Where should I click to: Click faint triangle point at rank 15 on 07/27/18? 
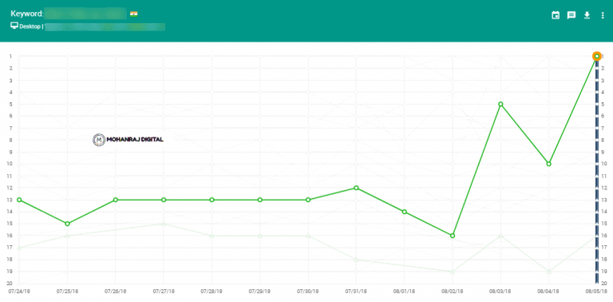point(164,224)
